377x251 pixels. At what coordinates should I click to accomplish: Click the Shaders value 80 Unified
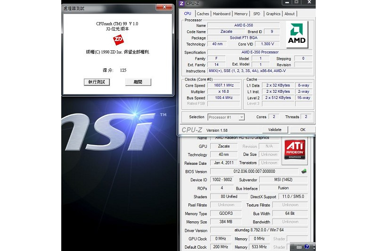coord(229,196)
